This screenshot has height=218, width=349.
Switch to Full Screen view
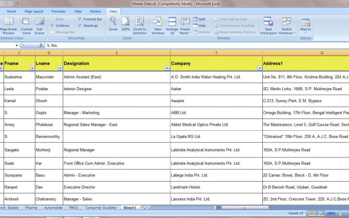click(x=40, y=26)
